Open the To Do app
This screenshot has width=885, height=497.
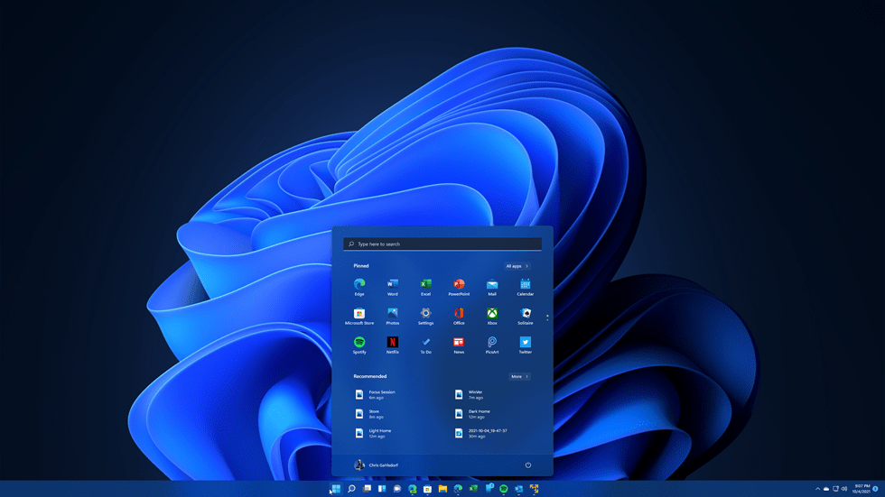click(425, 345)
